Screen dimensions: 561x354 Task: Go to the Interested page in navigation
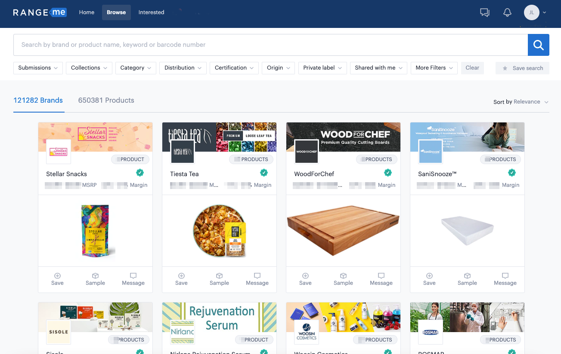click(151, 12)
